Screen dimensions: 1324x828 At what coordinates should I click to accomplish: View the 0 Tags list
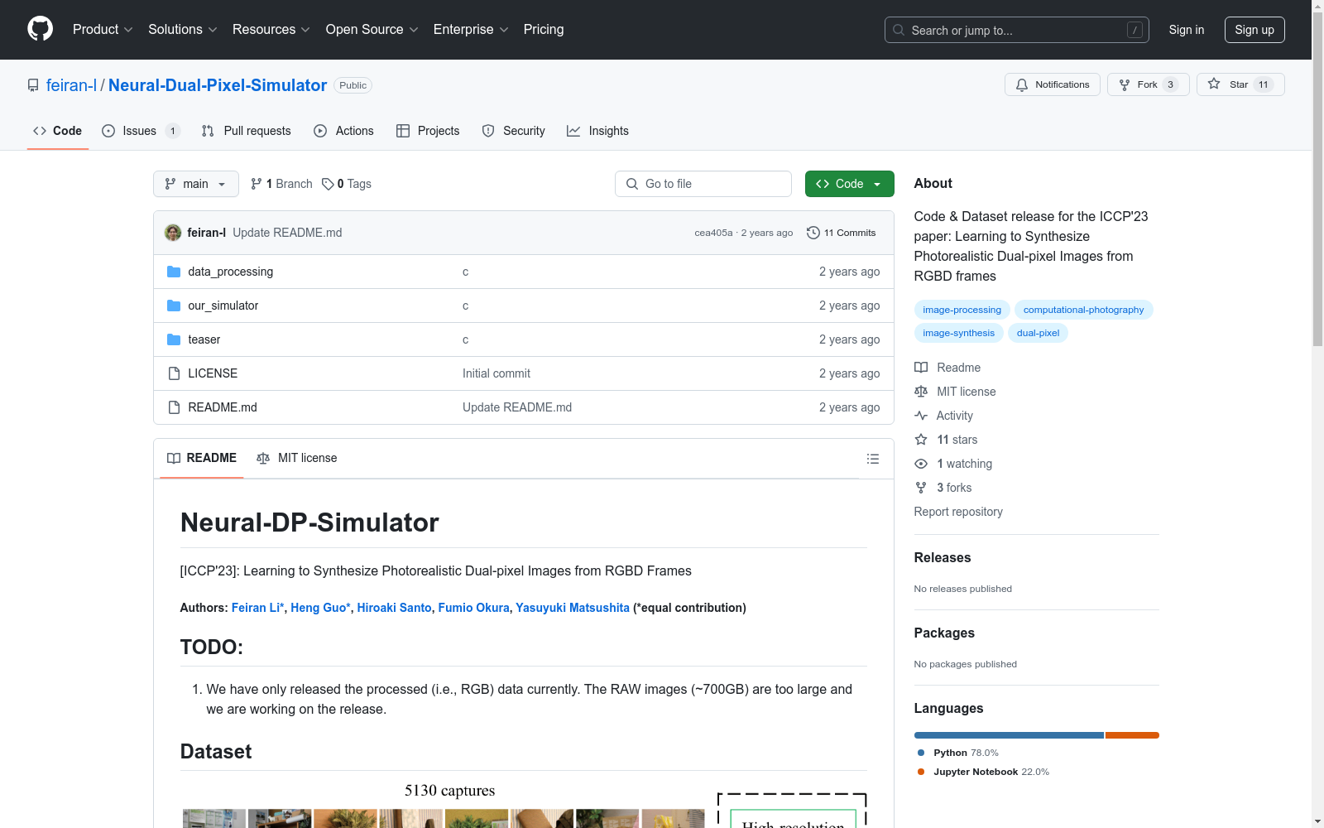[347, 184]
